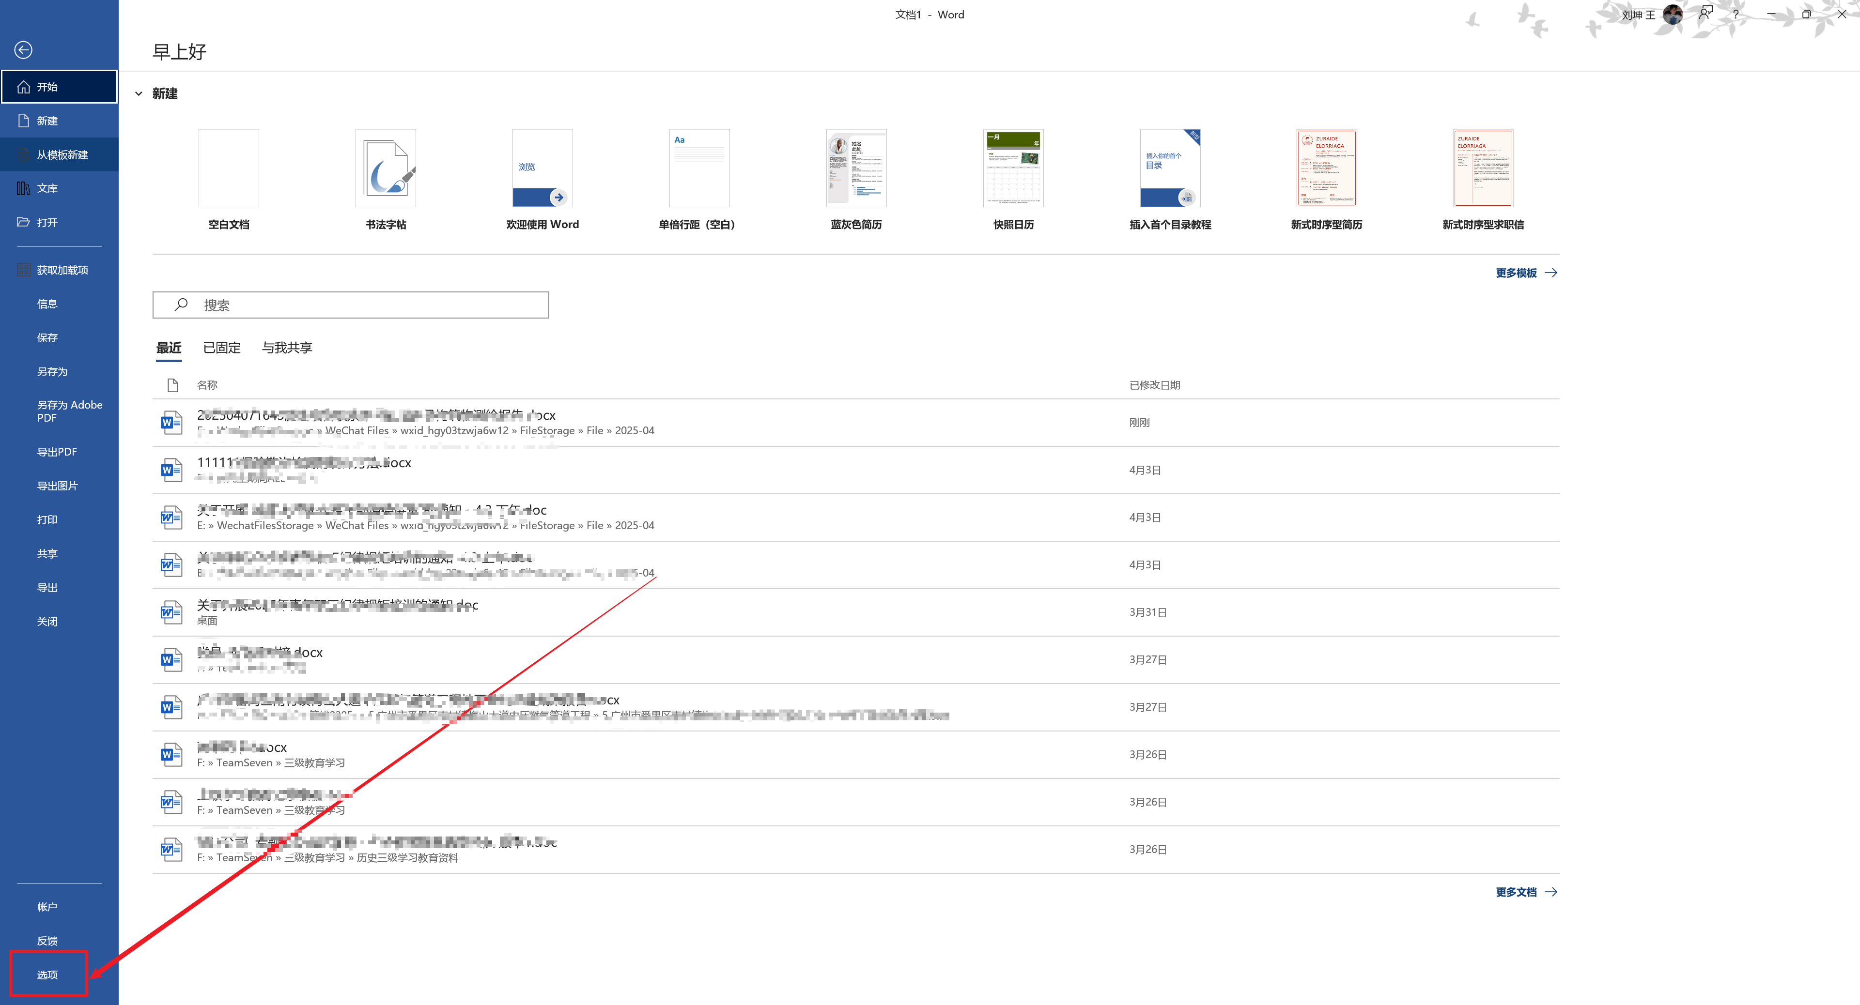
Task: Click the person feedback icon in title bar
Action: (1705, 13)
